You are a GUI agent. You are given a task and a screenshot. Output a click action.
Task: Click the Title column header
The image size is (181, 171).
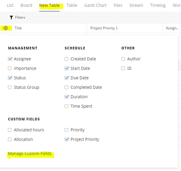coord(18,28)
